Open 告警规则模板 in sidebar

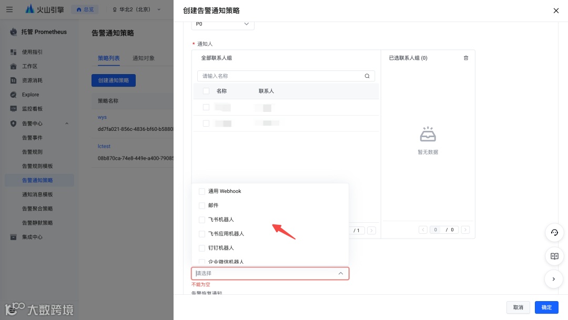(x=37, y=166)
